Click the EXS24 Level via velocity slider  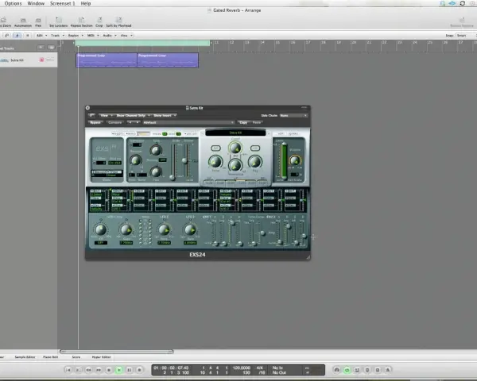[284, 160]
